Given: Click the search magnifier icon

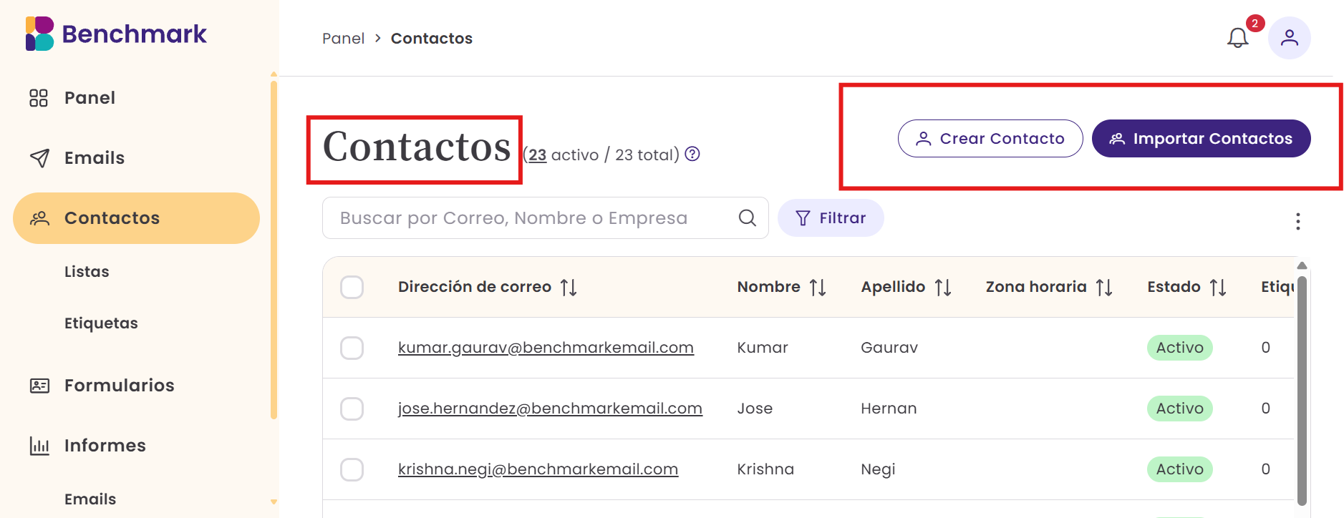Looking at the screenshot, I should pos(747,218).
